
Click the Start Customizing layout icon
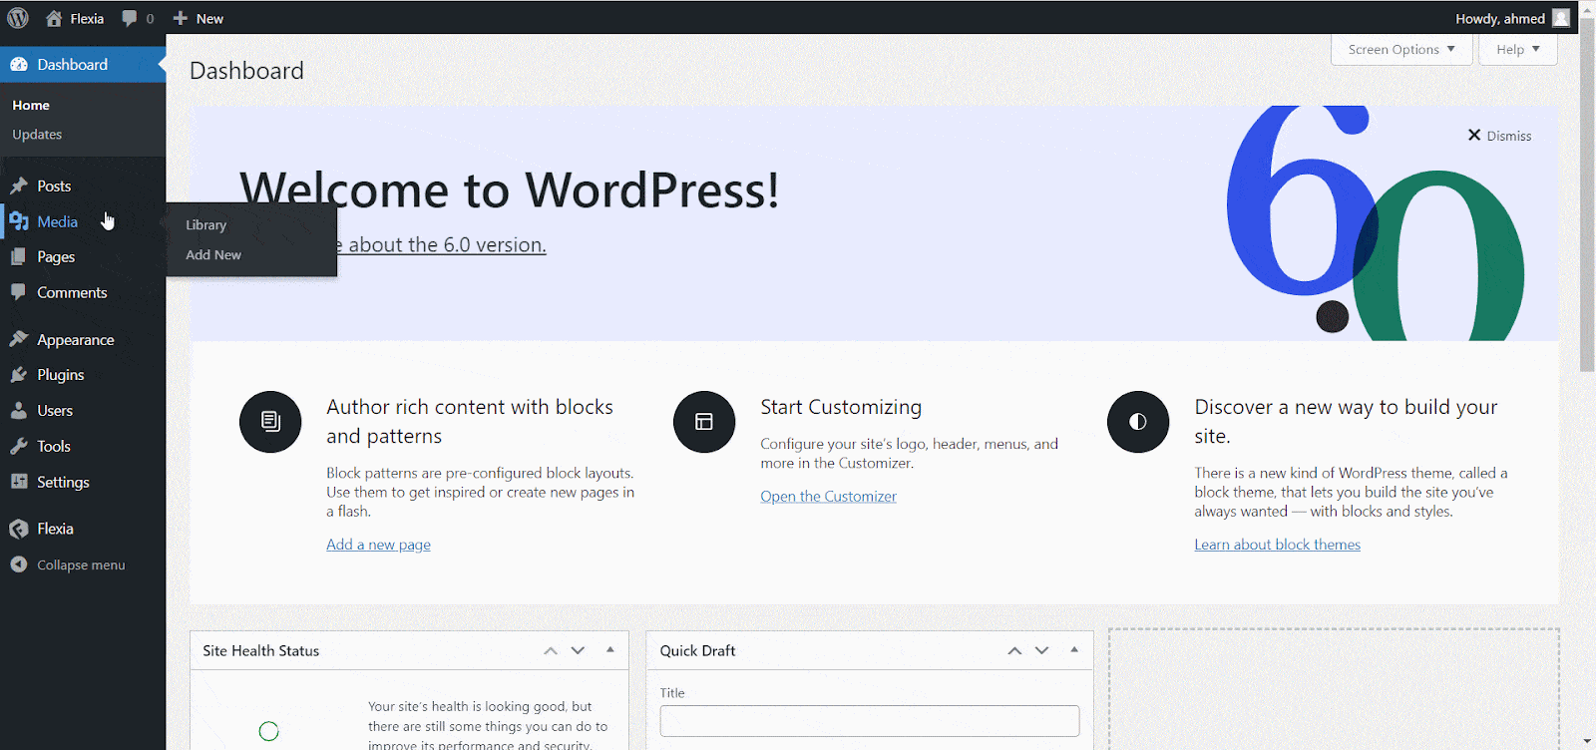click(704, 422)
